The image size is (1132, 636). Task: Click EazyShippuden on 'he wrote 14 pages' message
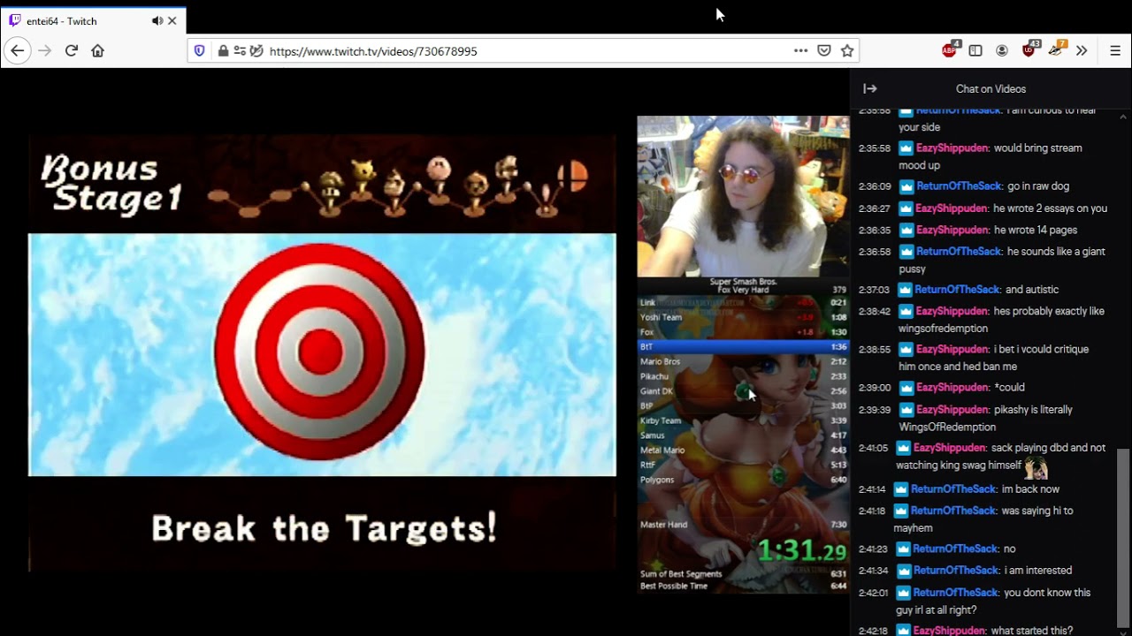tap(952, 230)
